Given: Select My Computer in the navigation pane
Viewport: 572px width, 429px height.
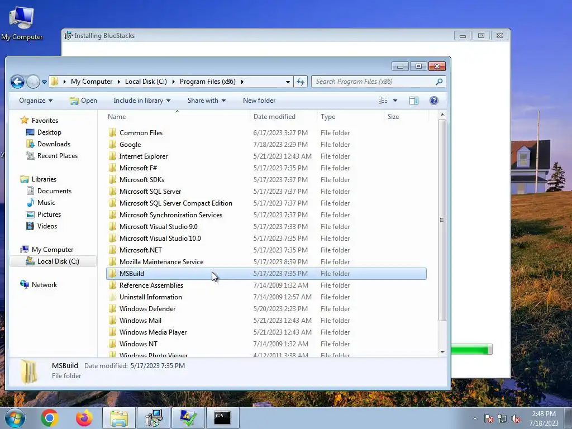Looking at the screenshot, I should point(52,250).
